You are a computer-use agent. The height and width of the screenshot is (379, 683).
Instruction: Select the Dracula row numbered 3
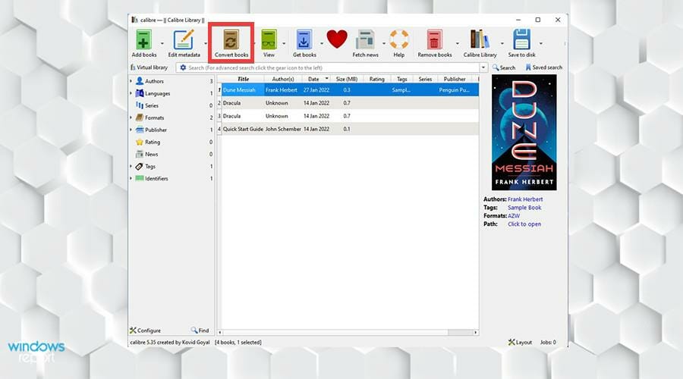(350, 116)
